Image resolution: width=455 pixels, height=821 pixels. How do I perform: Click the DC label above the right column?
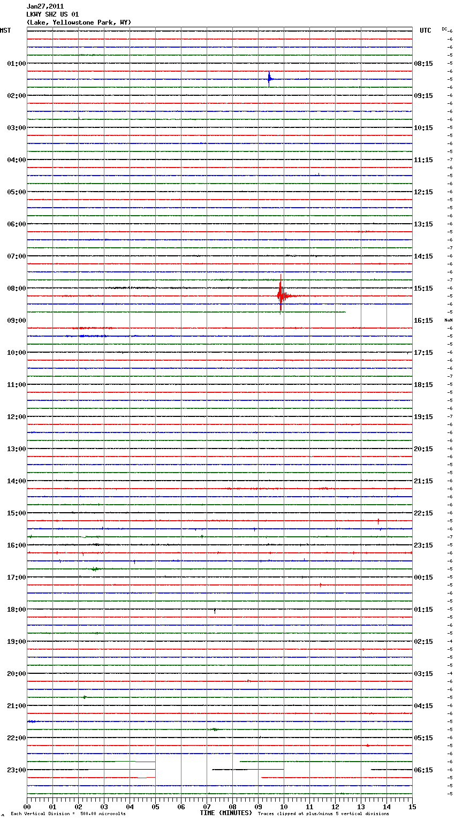point(444,29)
